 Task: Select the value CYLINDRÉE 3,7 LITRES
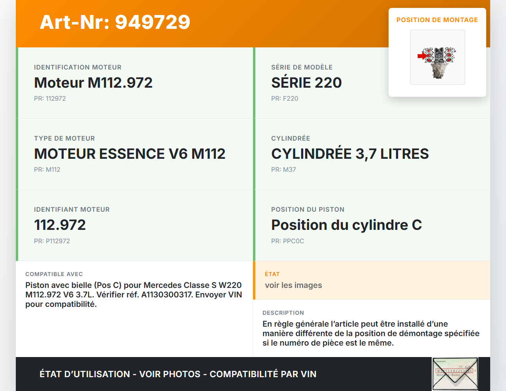[x=350, y=154]
